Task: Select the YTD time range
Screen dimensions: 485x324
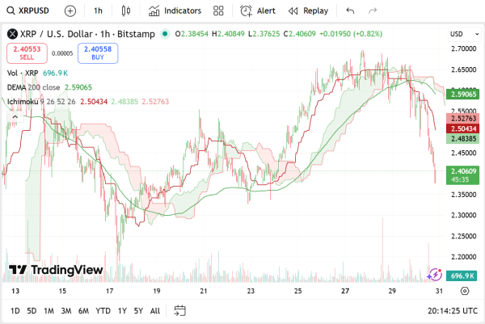Action: (x=103, y=310)
